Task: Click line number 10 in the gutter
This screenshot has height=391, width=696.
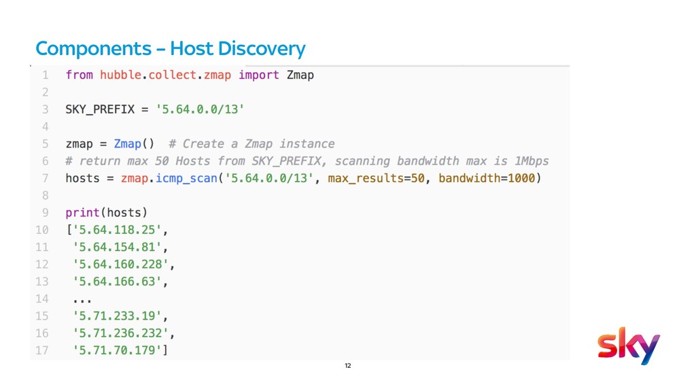Action: click(x=42, y=230)
